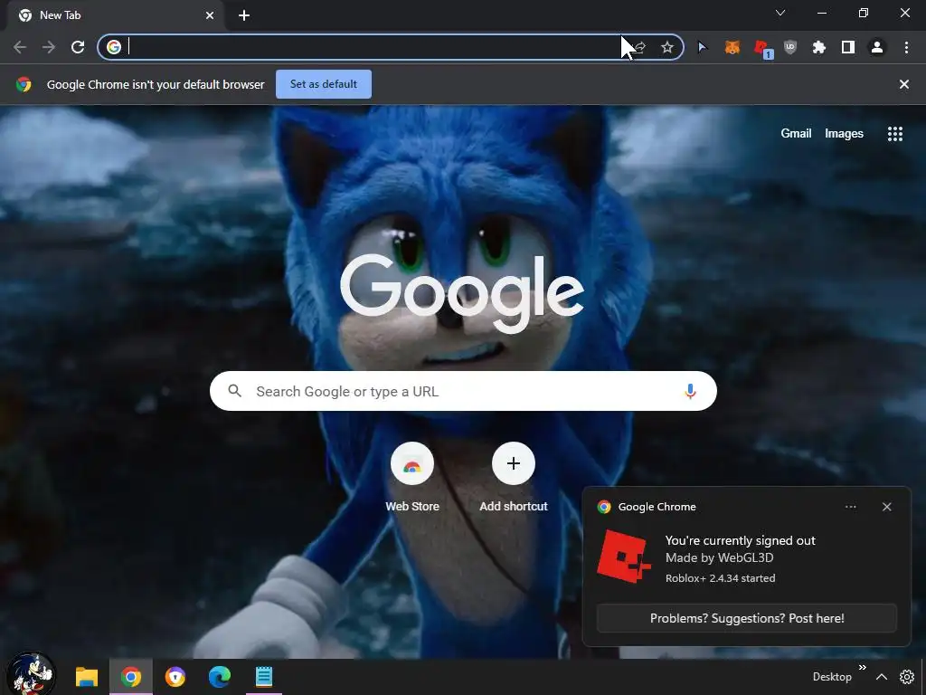Open notification options three-dot menu

click(850, 507)
